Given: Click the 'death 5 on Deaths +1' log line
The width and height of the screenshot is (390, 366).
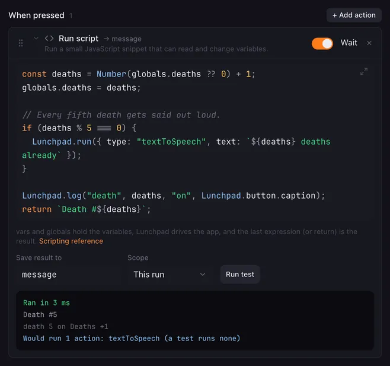Looking at the screenshot, I should point(66,326).
